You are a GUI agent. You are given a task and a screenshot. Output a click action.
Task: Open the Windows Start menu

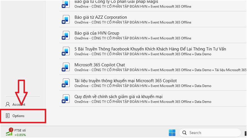(x=172, y=133)
